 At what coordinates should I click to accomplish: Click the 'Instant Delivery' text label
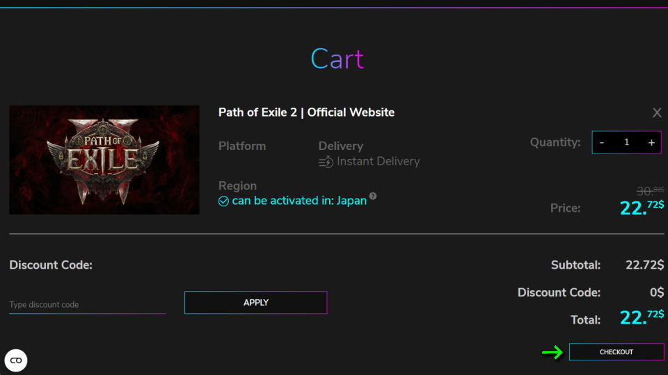378,162
